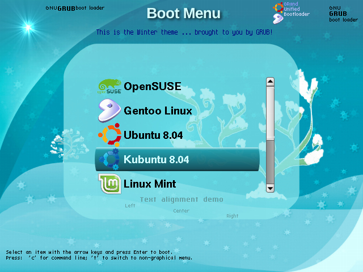Click the Ubuntu logo in top-right header
Screen dimensions: 363x272
pyautogui.click(x=278, y=7)
